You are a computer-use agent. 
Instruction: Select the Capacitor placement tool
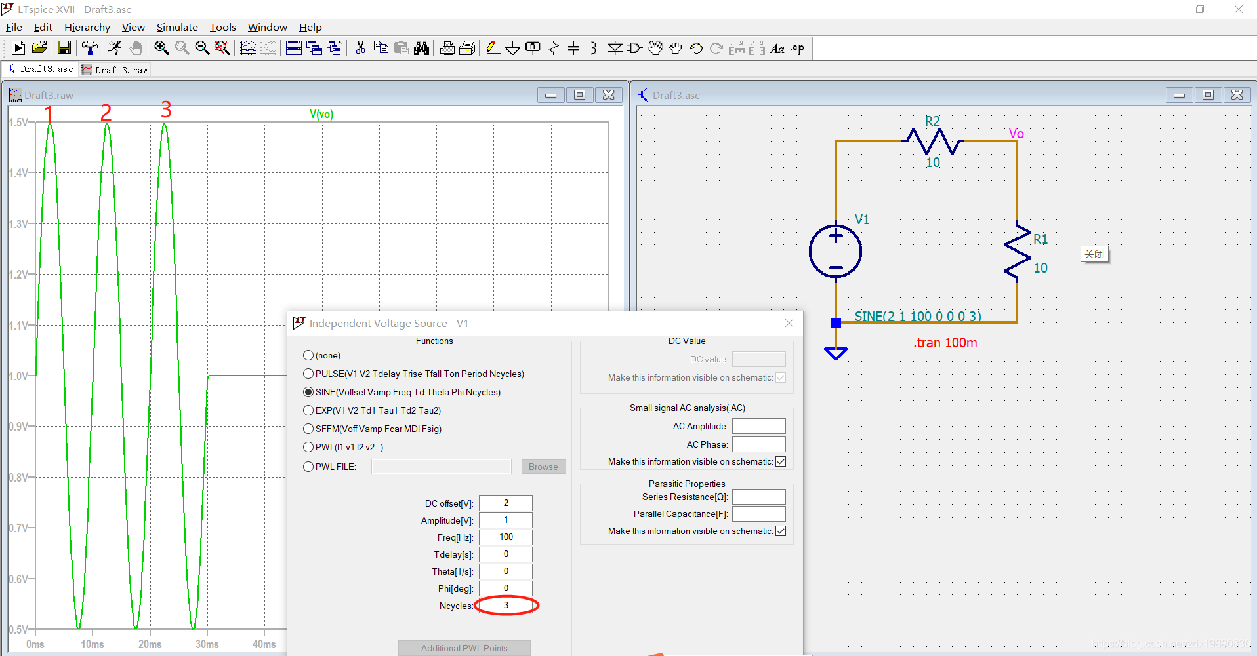click(573, 48)
